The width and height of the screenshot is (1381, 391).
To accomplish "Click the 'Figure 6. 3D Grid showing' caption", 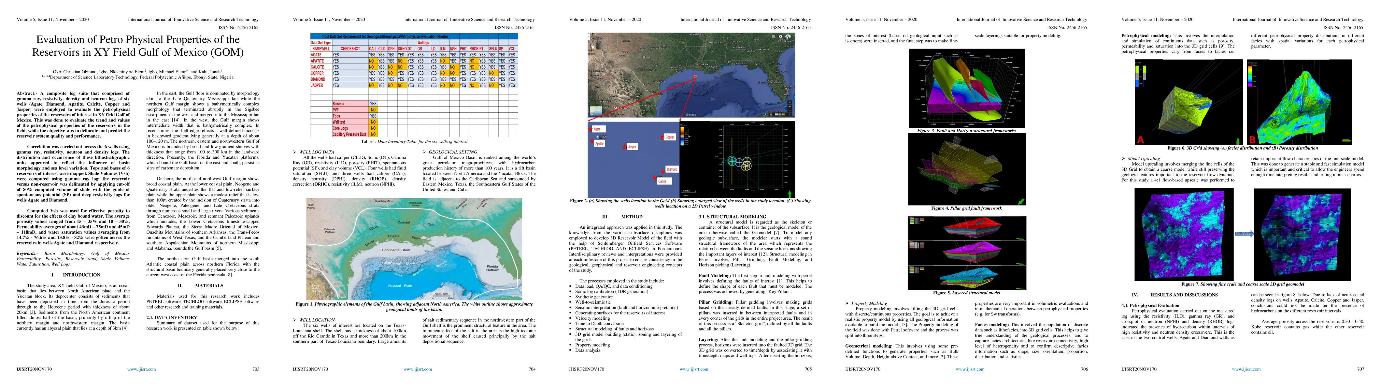I will tap(1242, 148).
